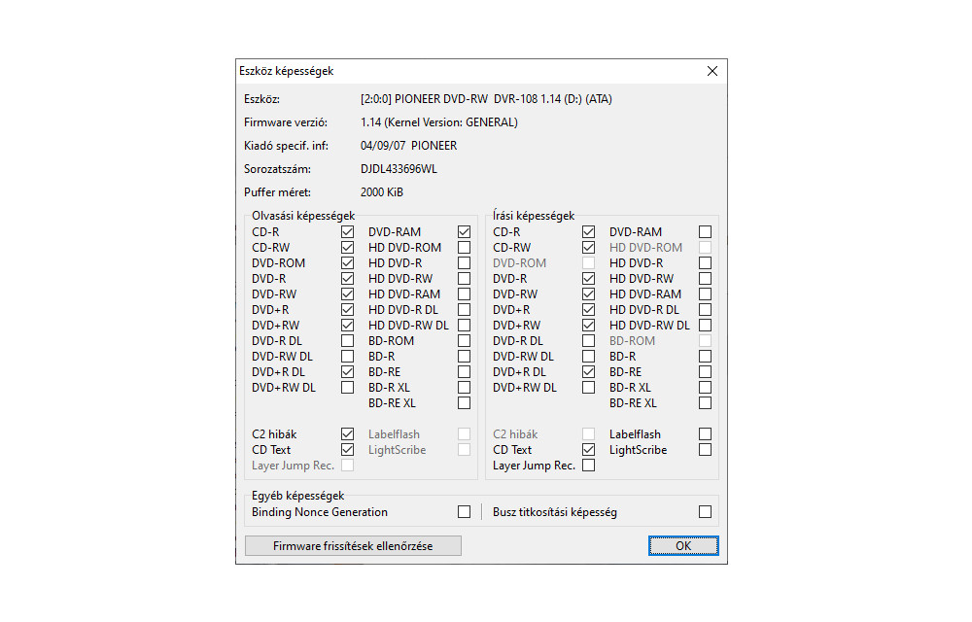Click Firmware frissítések ellenőrzése button

(x=353, y=546)
